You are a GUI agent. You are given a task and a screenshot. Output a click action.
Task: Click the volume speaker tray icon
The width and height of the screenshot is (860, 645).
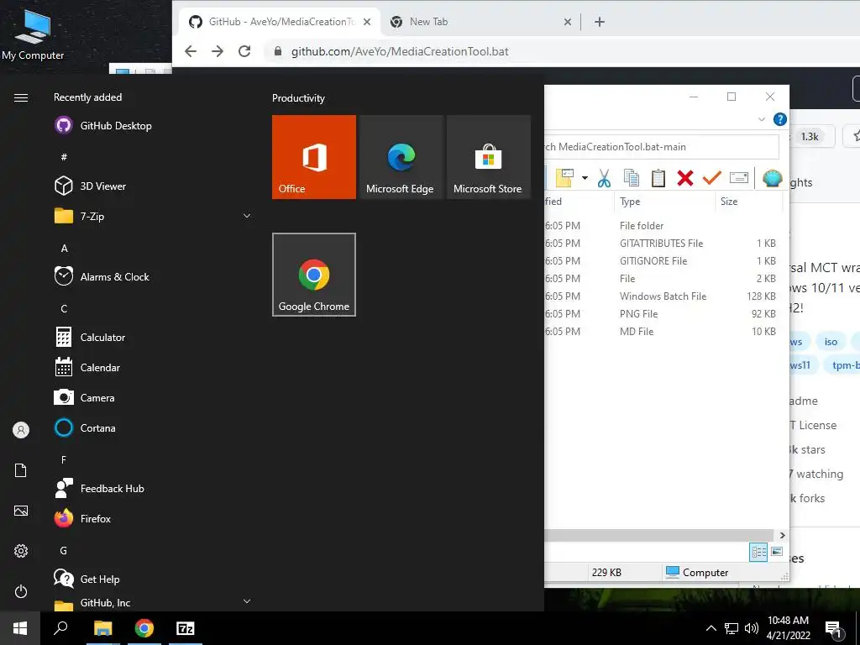(x=752, y=628)
